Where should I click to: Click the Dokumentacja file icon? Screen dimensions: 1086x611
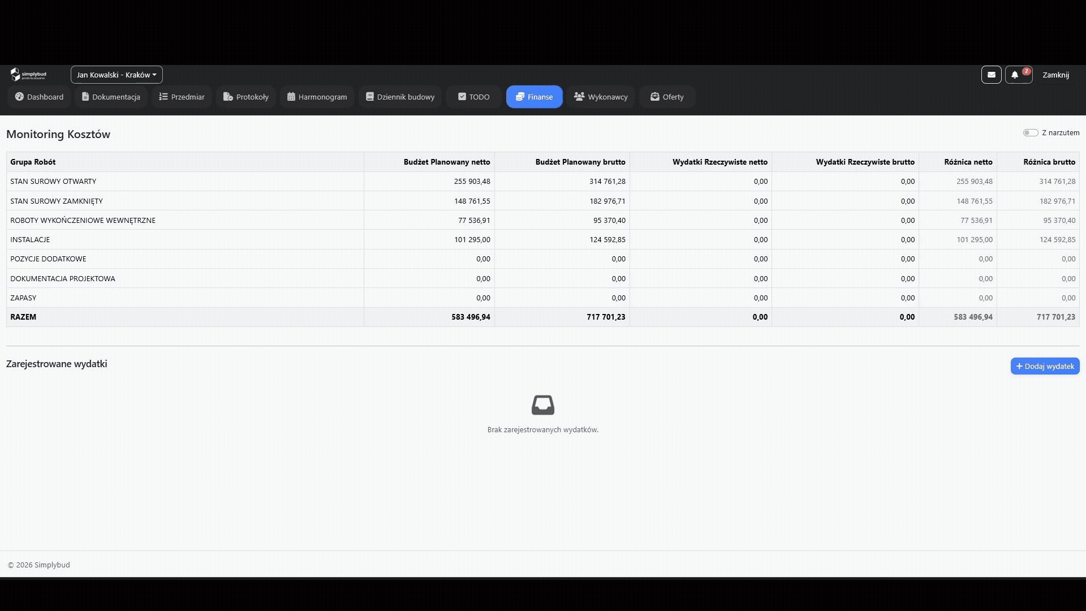[85, 97]
